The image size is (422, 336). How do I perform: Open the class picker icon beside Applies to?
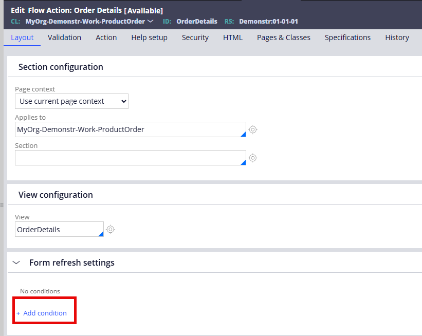(252, 129)
